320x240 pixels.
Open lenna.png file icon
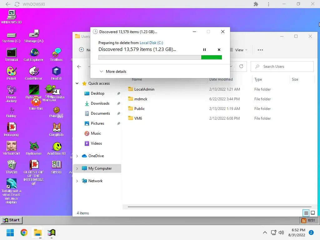pos(12,129)
